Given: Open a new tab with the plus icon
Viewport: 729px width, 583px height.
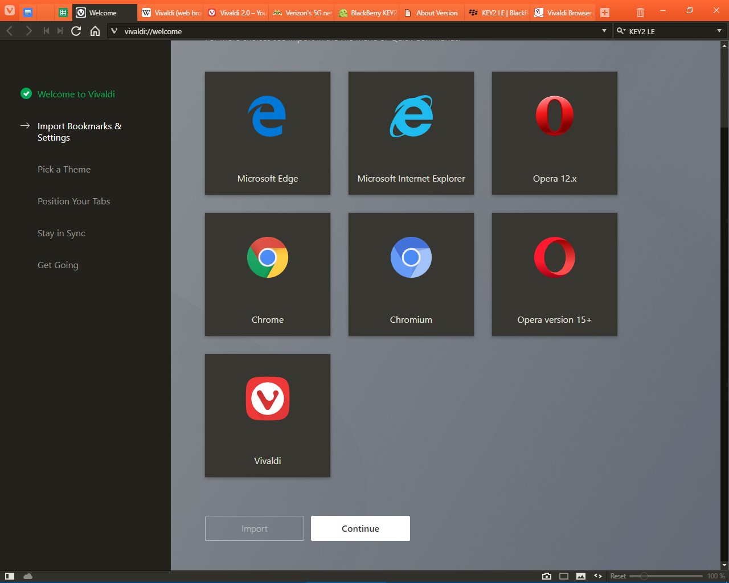Looking at the screenshot, I should click(x=605, y=13).
